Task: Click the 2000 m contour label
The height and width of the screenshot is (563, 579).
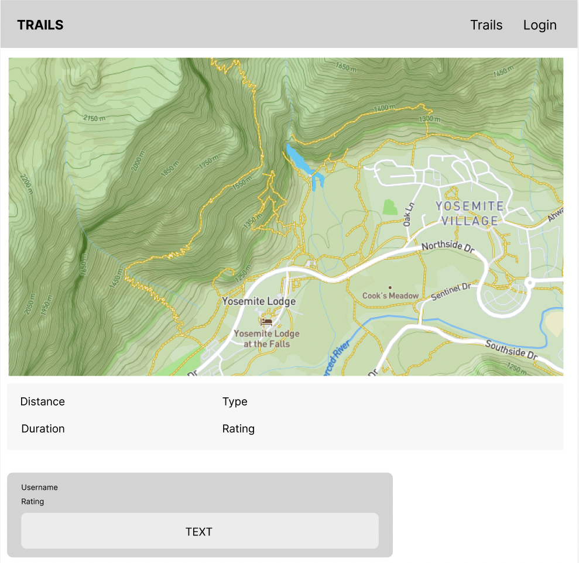Action: pyautogui.click(x=138, y=161)
